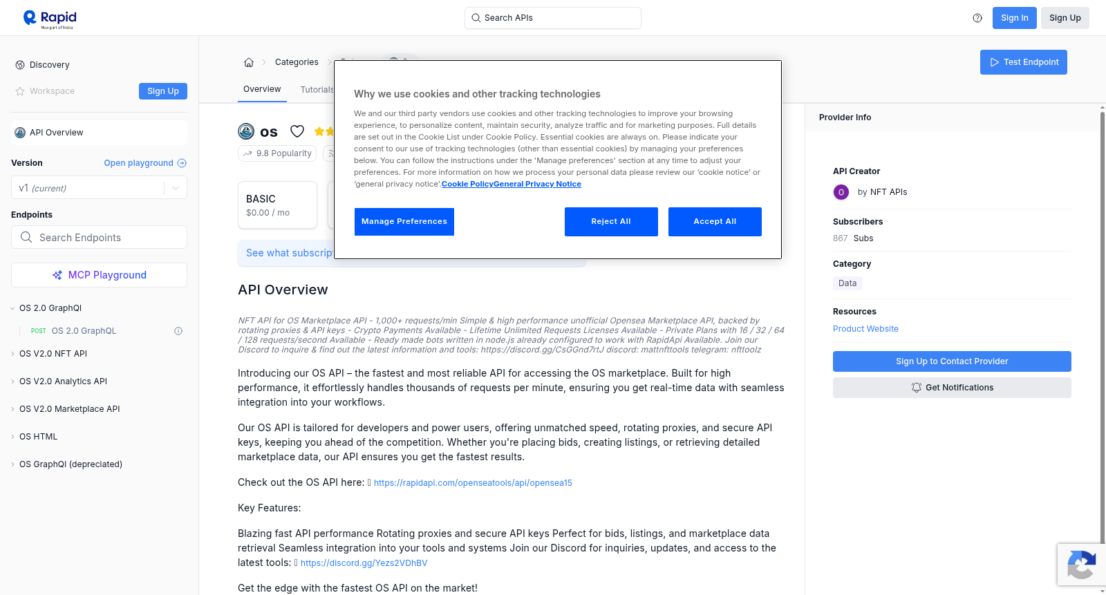The width and height of the screenshot is (1106, 595).
Task: Focus the Search APIs field
Action: (552, 18)
